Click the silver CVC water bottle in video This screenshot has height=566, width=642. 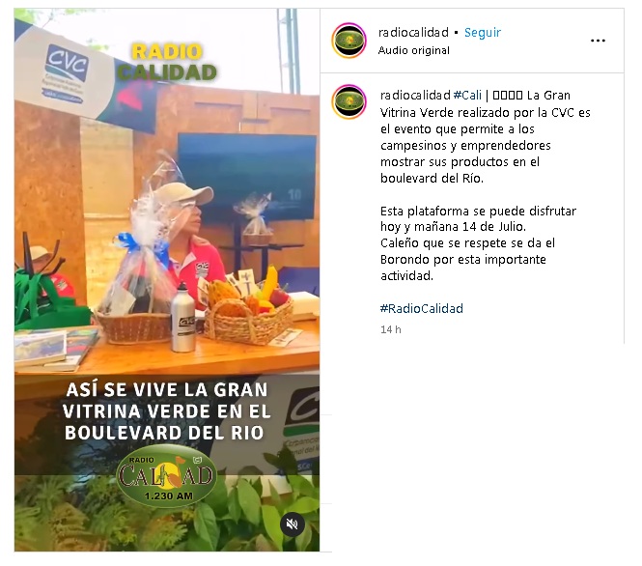point(183,318)
